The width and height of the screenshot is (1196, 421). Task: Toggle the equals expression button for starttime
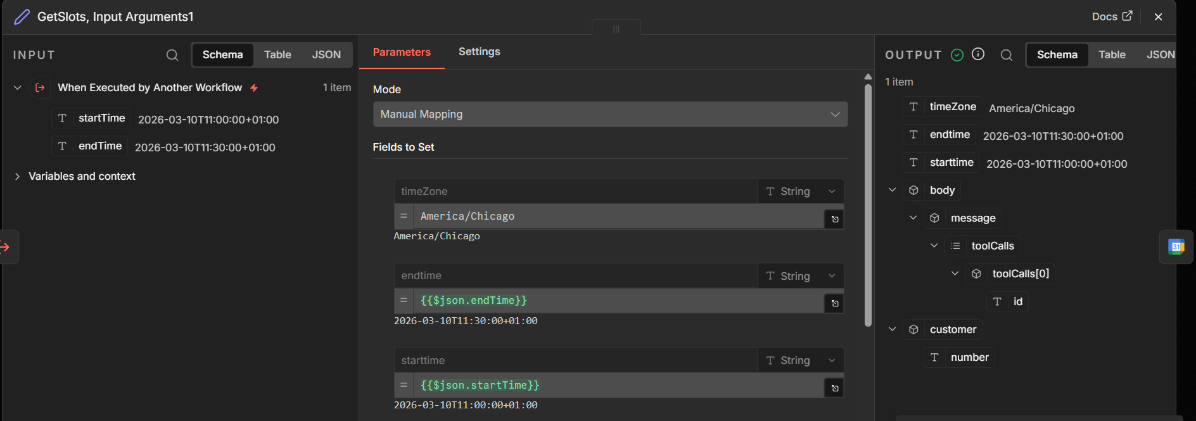pos(404,385)
